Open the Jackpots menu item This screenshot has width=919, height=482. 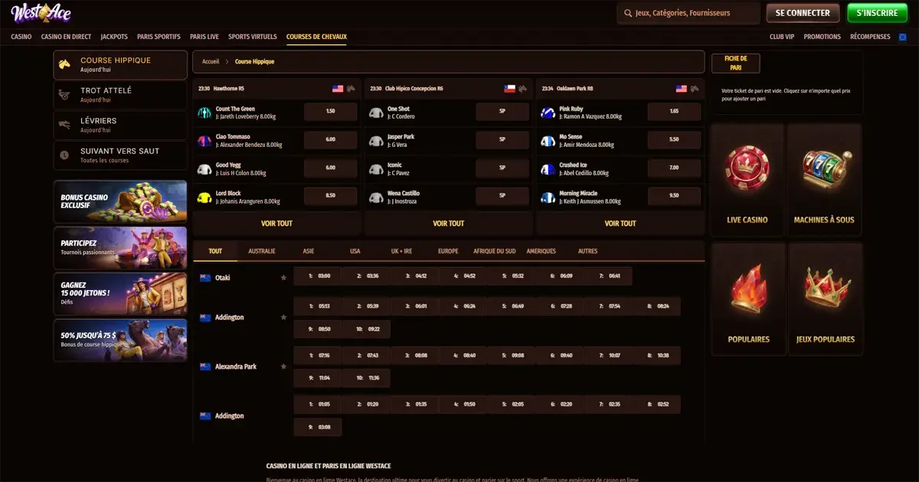point(114,37)
